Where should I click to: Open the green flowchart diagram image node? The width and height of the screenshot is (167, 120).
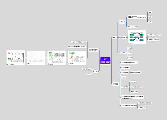tap(137, 37)
